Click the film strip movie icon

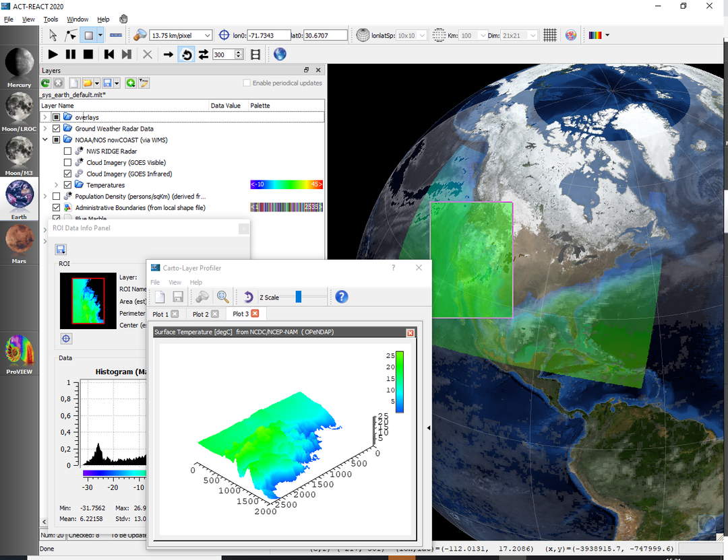255,55
